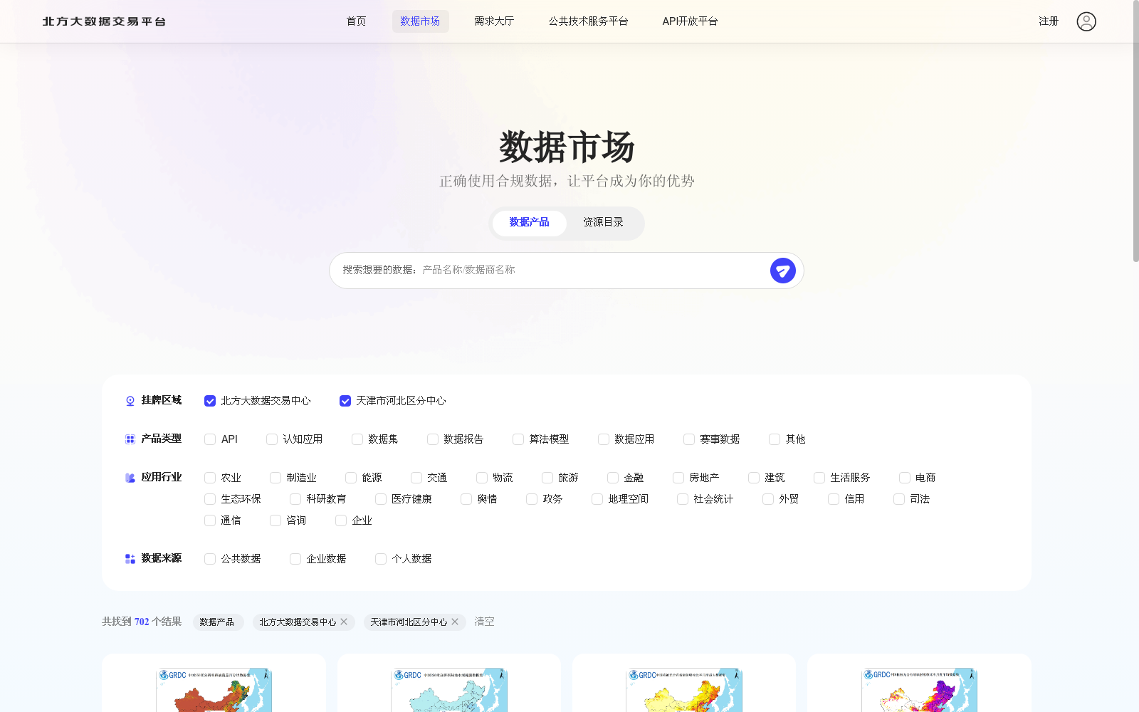The image size is (1139, 712).
Task: Open the user account icon top right
Action: click(1086, 21)
